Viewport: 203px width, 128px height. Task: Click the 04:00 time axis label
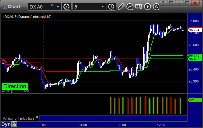click(83, 125)
